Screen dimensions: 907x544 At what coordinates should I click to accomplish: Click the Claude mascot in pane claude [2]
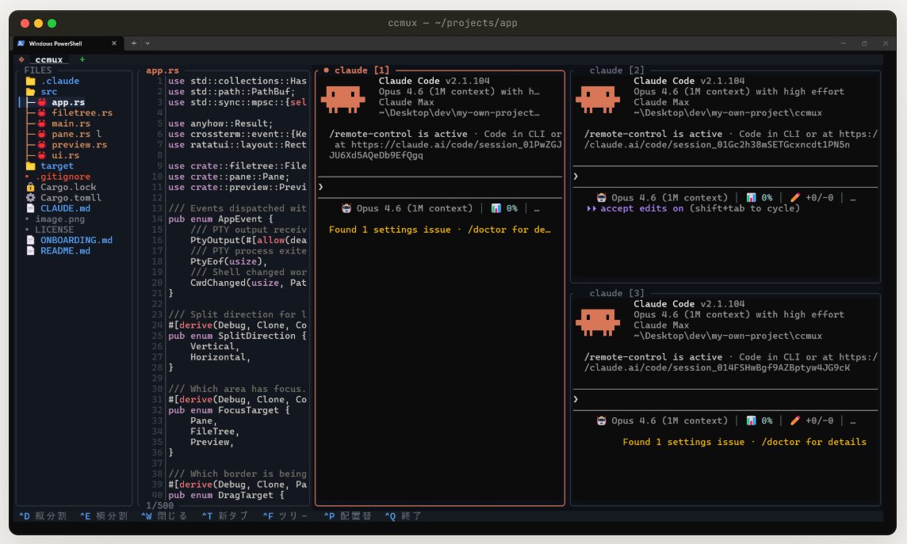(598, 99)
